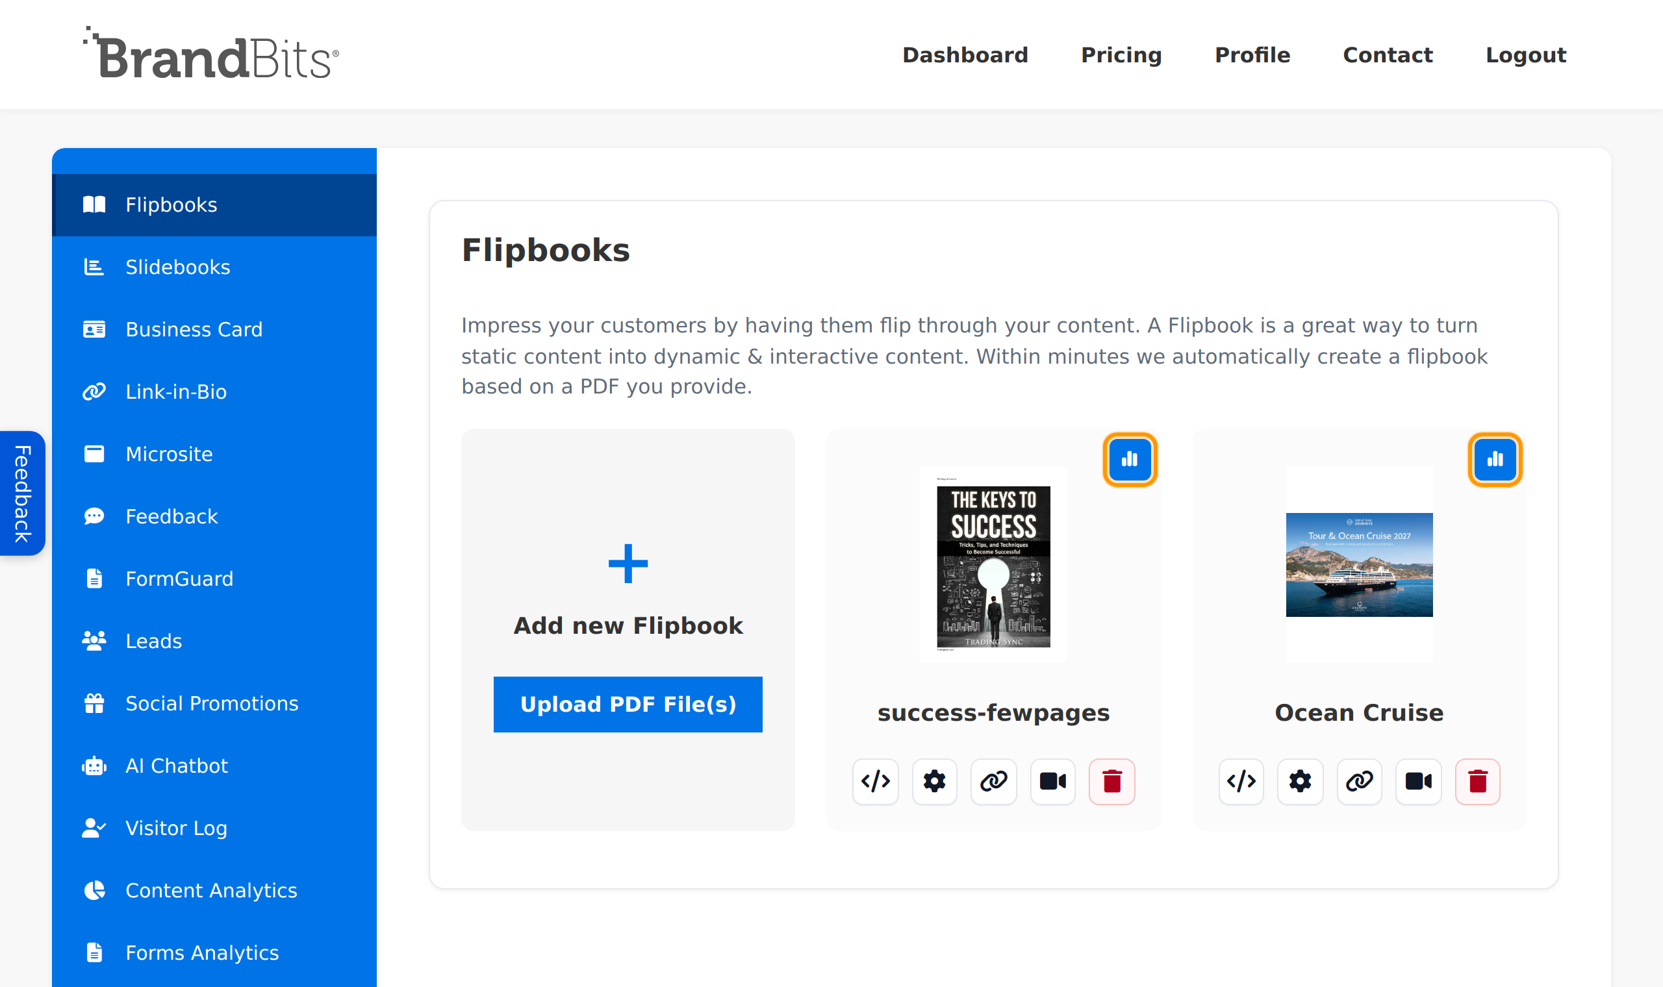Delete the Ocean Cruise flipbook

click(1477, 781)
